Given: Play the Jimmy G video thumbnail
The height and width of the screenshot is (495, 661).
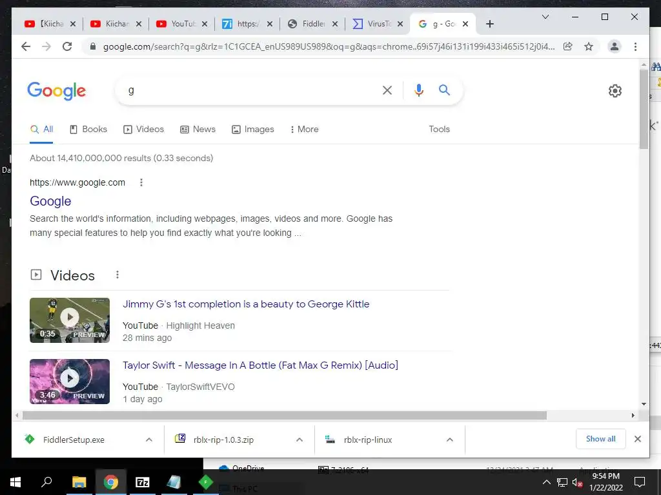Looking at the screenshot, I should tap(70, 320).
